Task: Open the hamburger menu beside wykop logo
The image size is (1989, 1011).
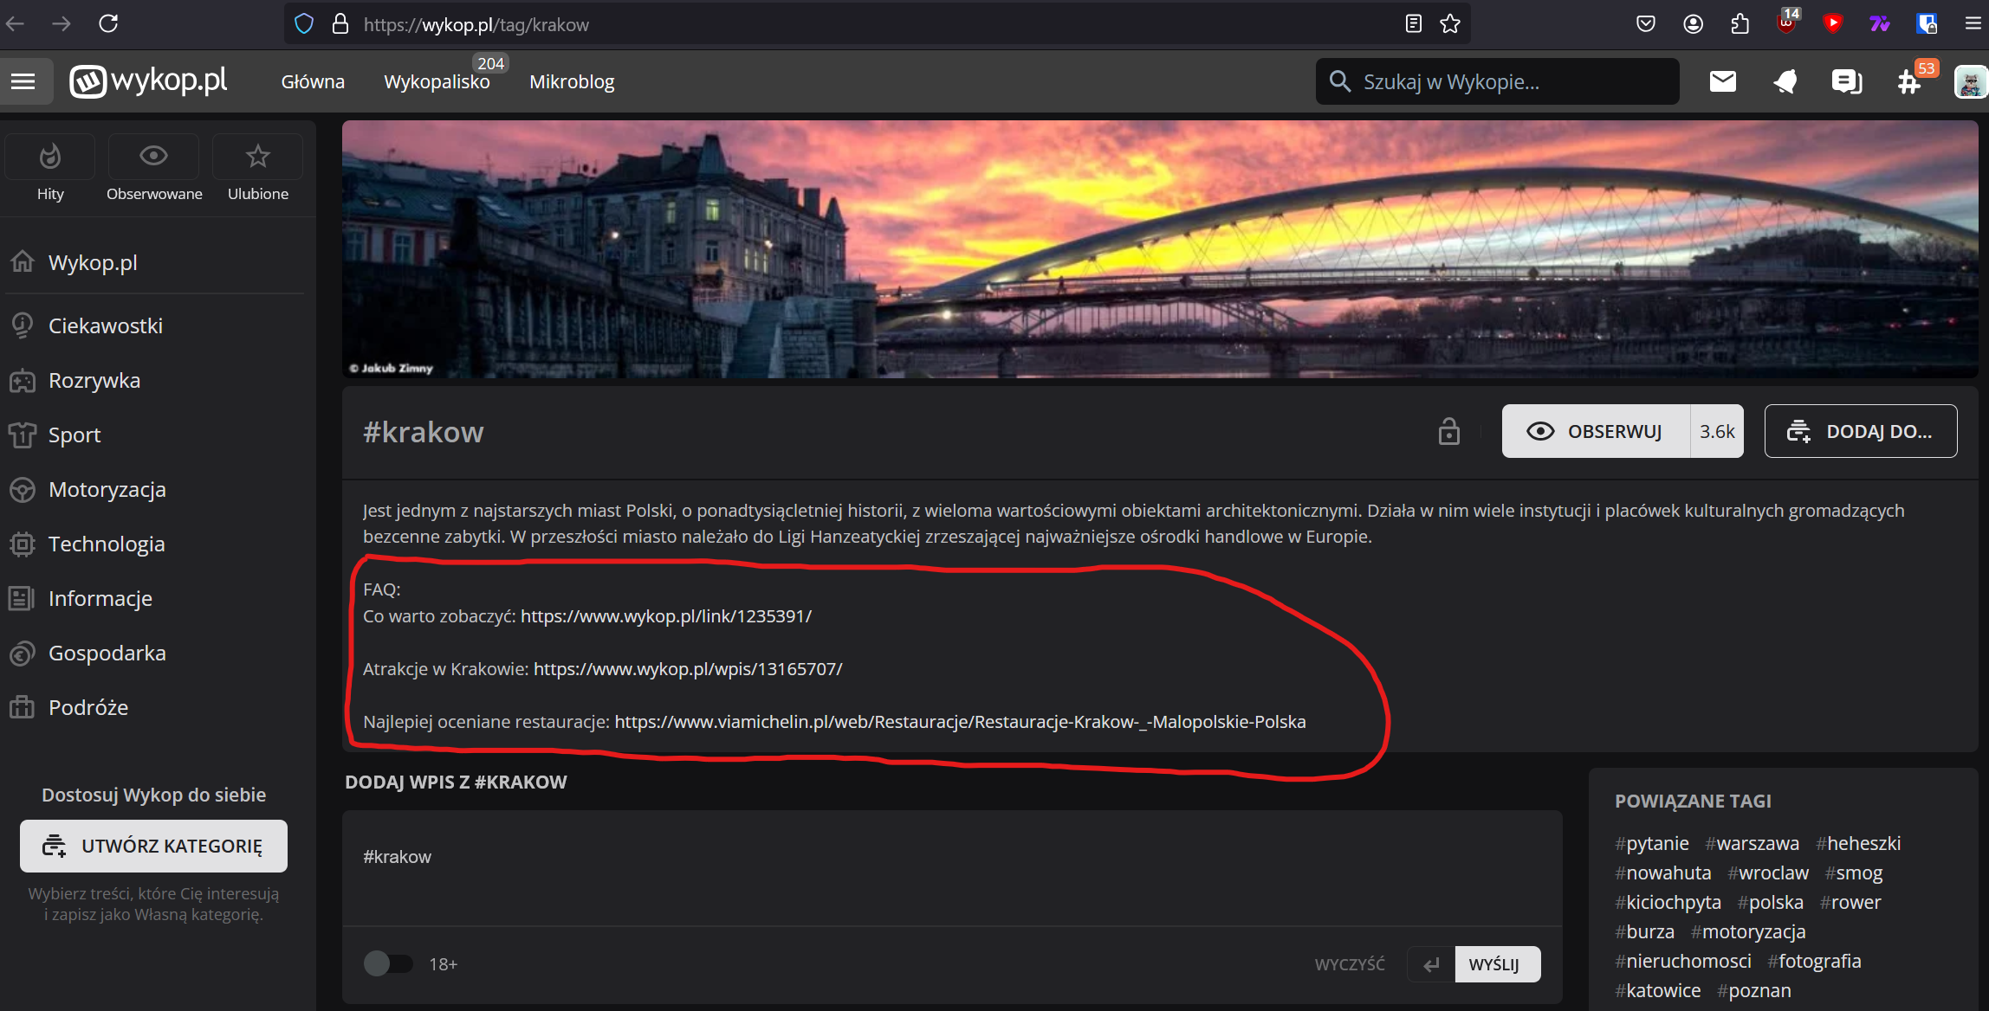Action: [x=23, y=81]
